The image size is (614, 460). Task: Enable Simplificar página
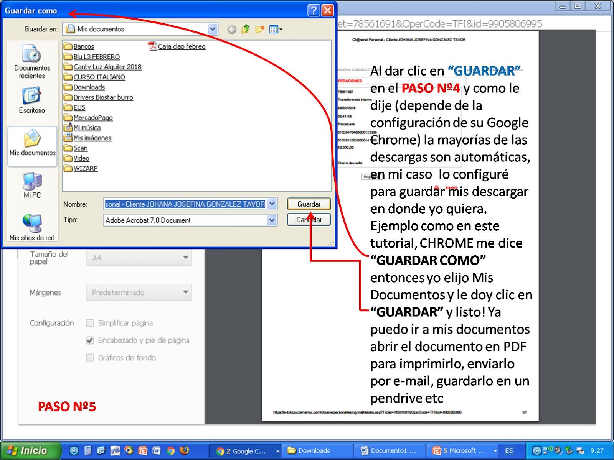tap(90, 323)
